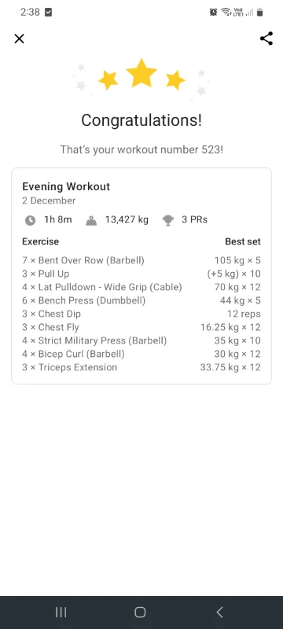Close the congratulations screen with the X icon
The height and width of the screenshot is (629, 283).
click(x=19, y=39)
